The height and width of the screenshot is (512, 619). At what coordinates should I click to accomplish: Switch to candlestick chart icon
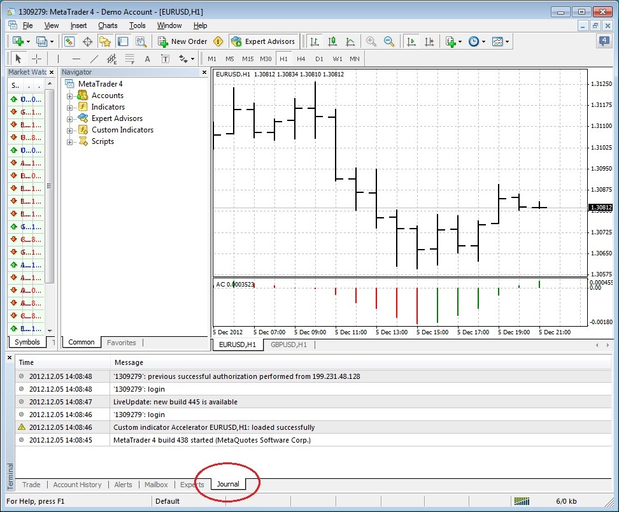pos(332,41)
